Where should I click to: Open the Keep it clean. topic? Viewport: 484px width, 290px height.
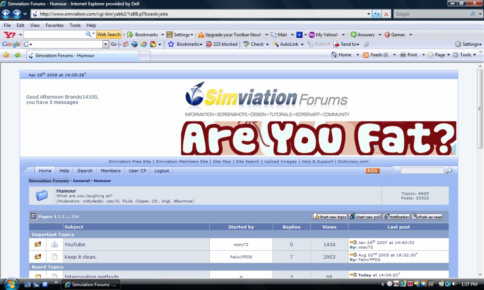point(80,257)
